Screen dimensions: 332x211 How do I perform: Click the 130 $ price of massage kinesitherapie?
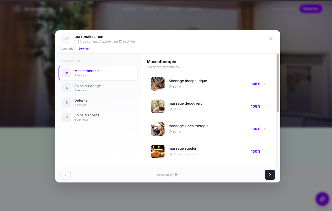(x=256, y=129)
